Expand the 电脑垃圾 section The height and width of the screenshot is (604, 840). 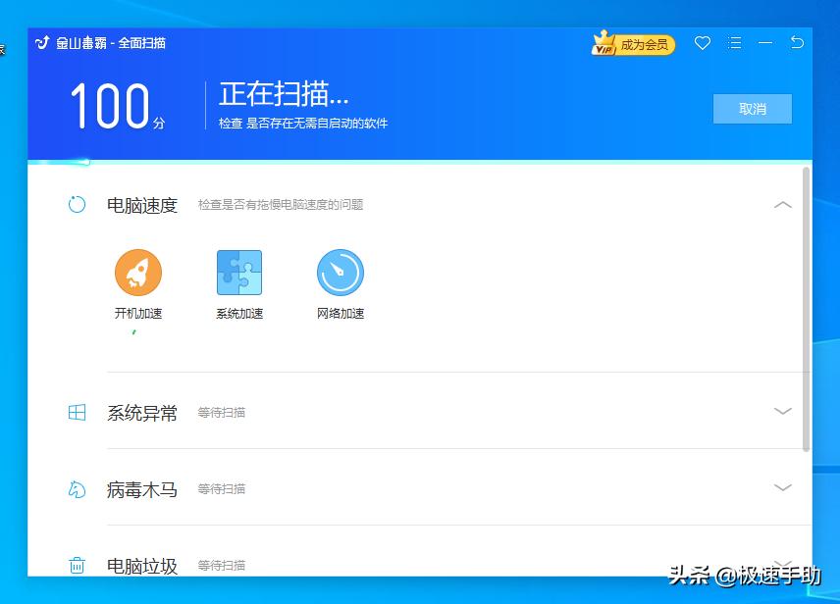pos(783,565)
